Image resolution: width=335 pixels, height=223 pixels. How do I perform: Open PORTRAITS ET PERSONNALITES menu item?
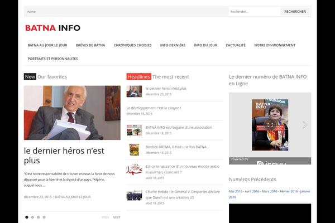point(52,59)
